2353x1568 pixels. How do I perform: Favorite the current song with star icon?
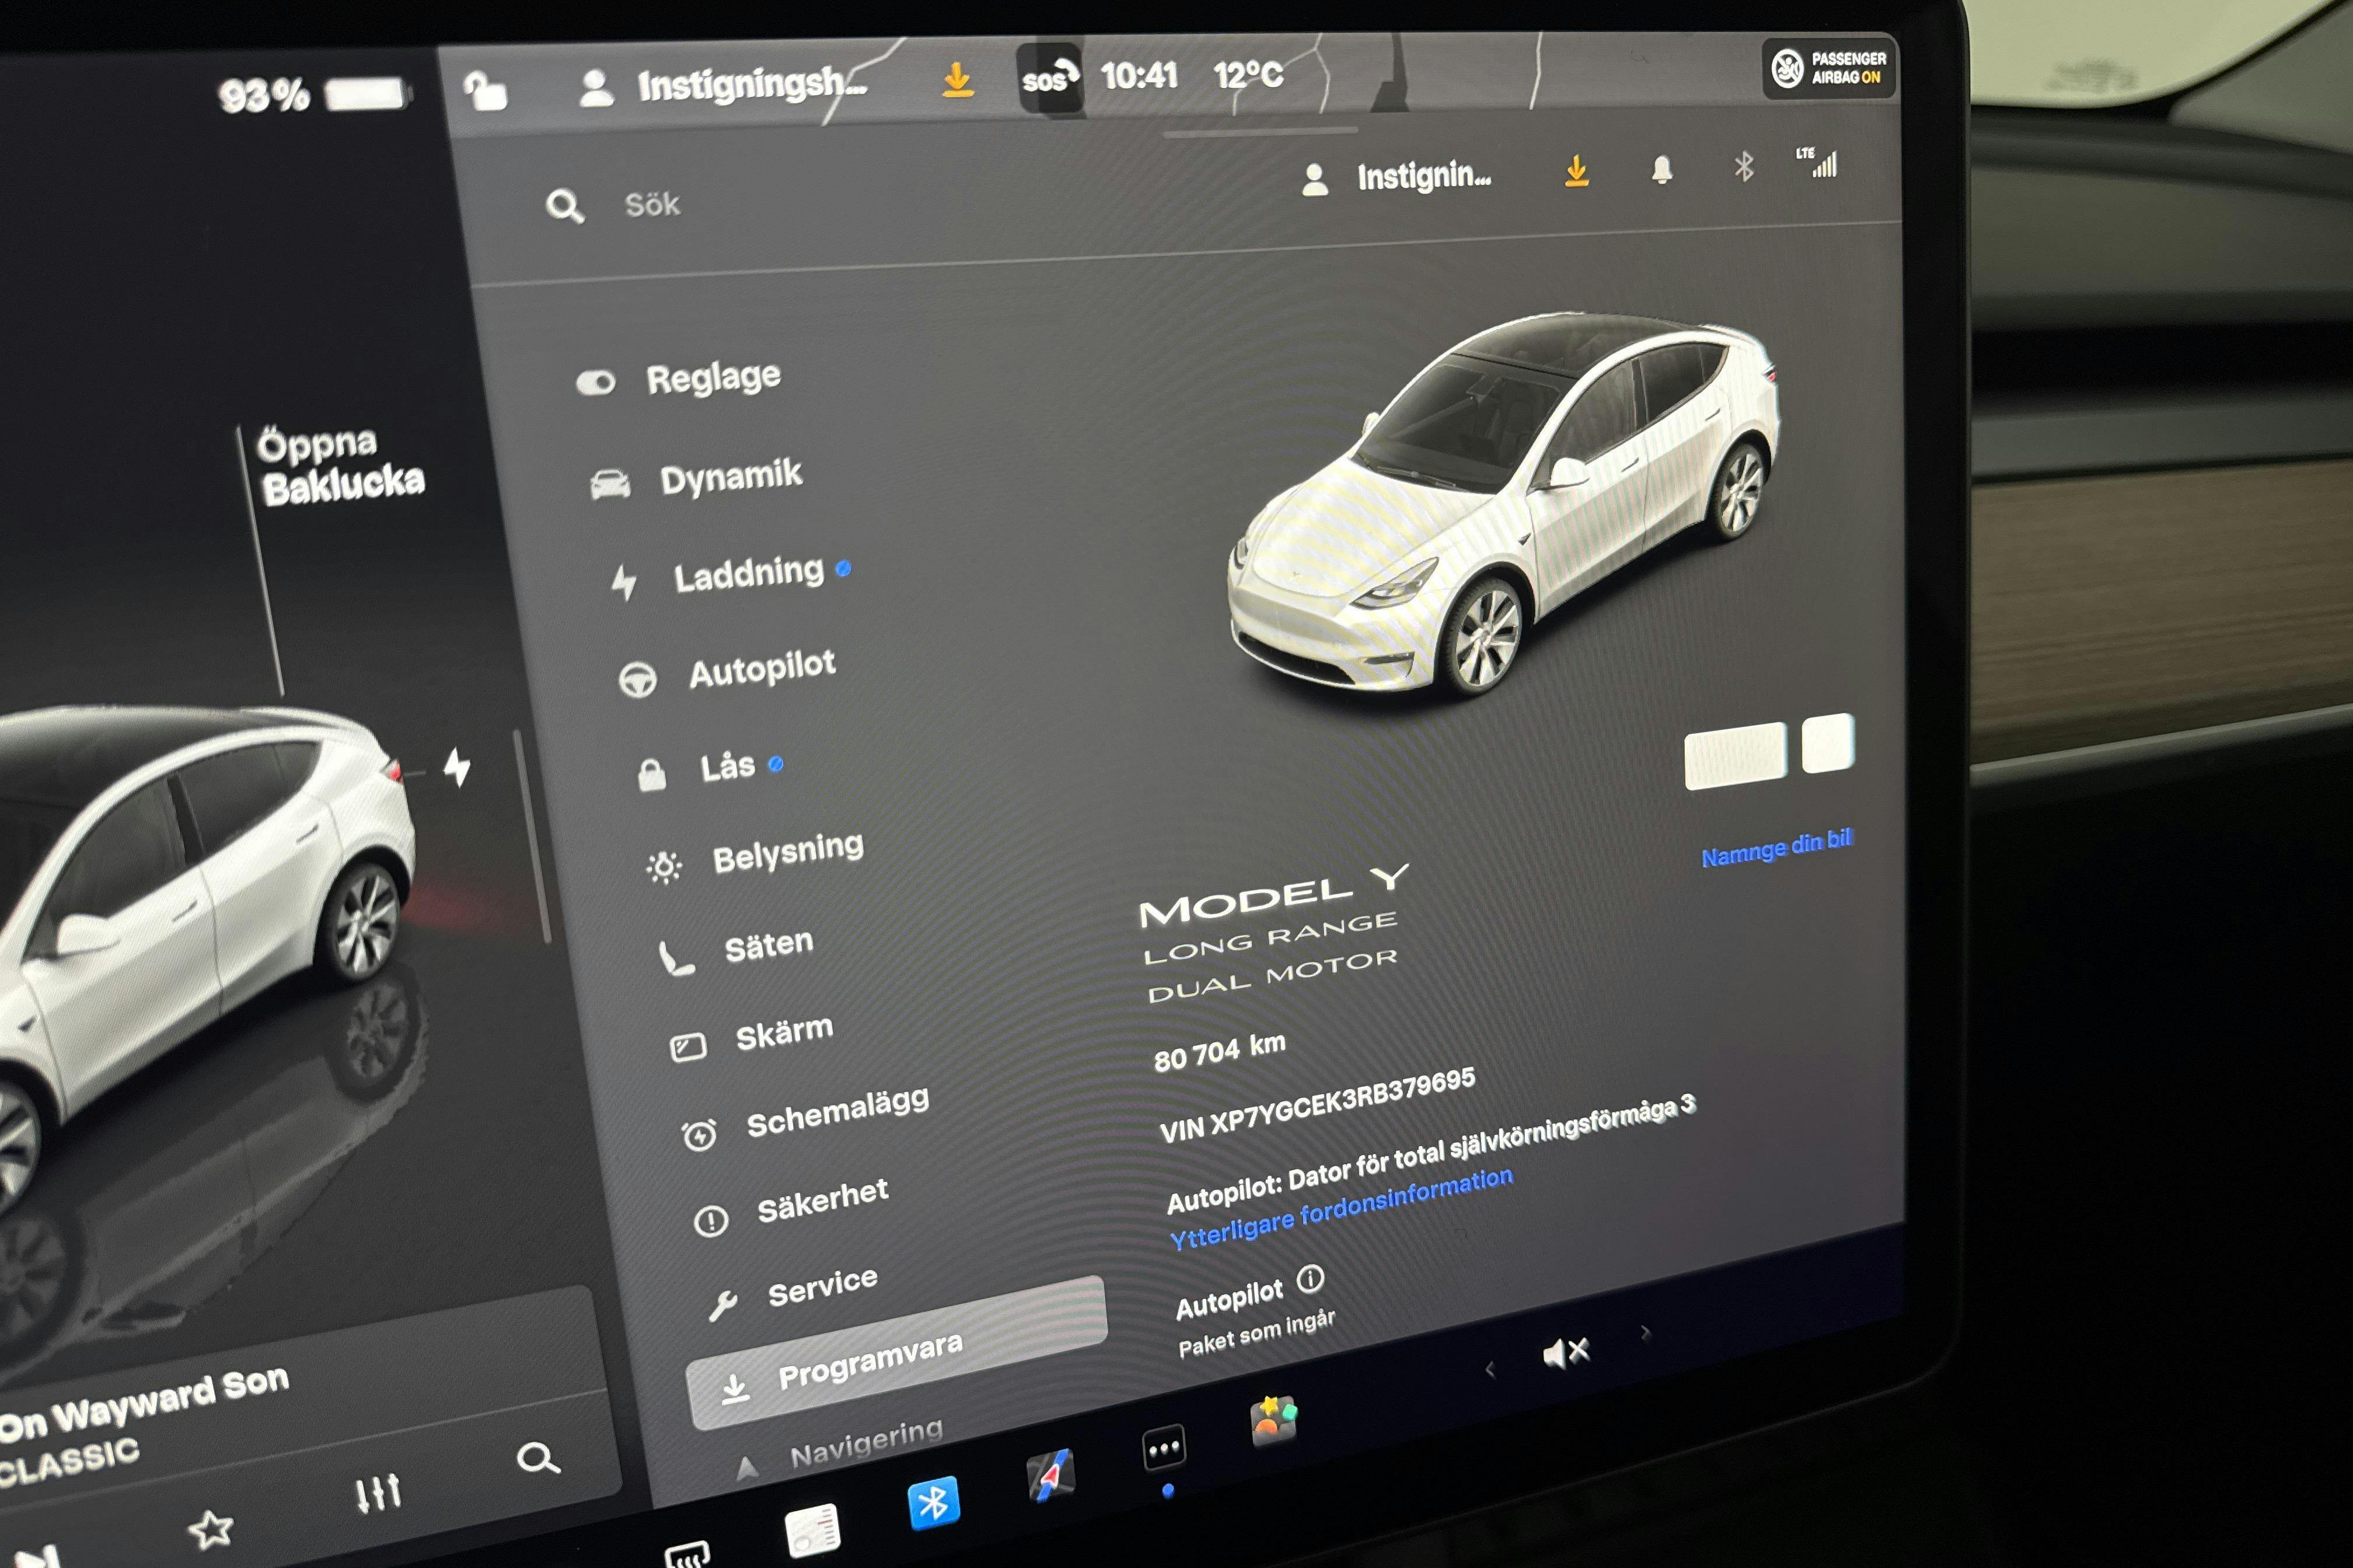click(x=211, y=1529)
